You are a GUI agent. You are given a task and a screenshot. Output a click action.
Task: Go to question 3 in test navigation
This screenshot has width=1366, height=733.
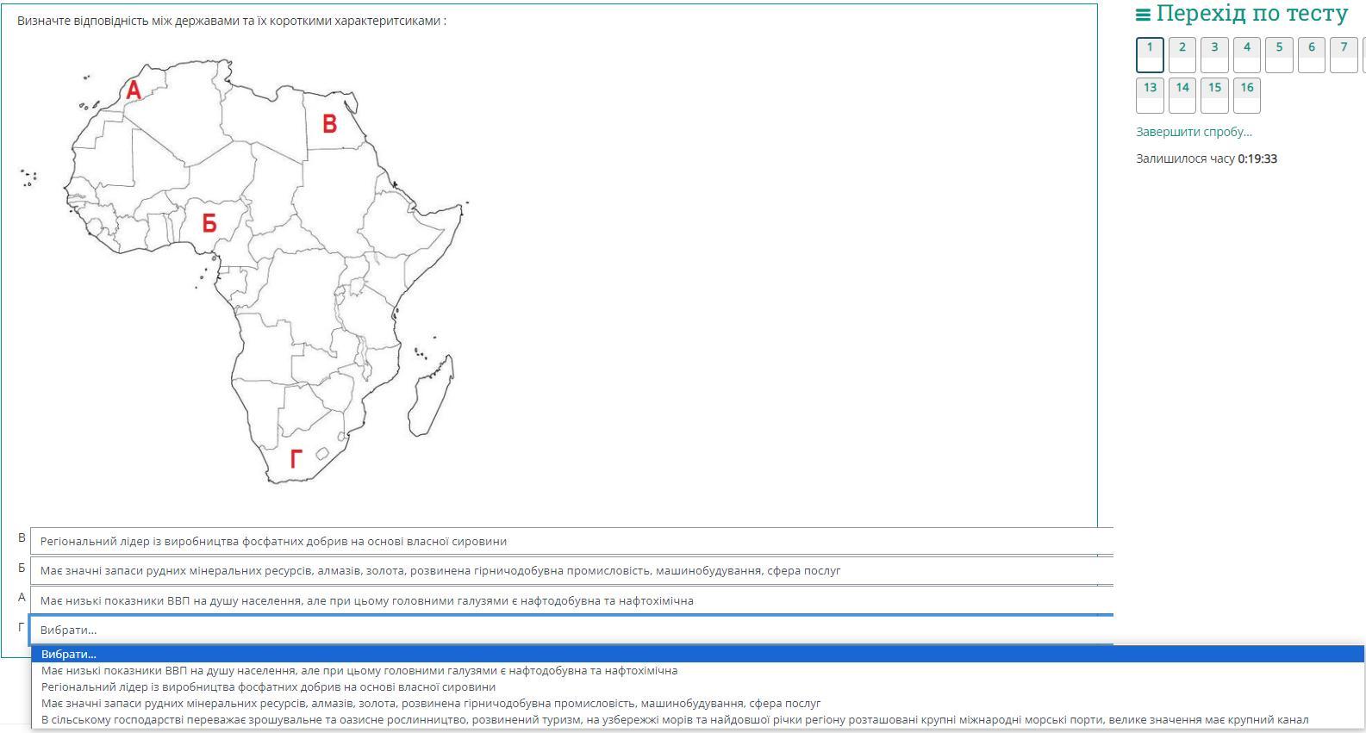point(1214,55)
